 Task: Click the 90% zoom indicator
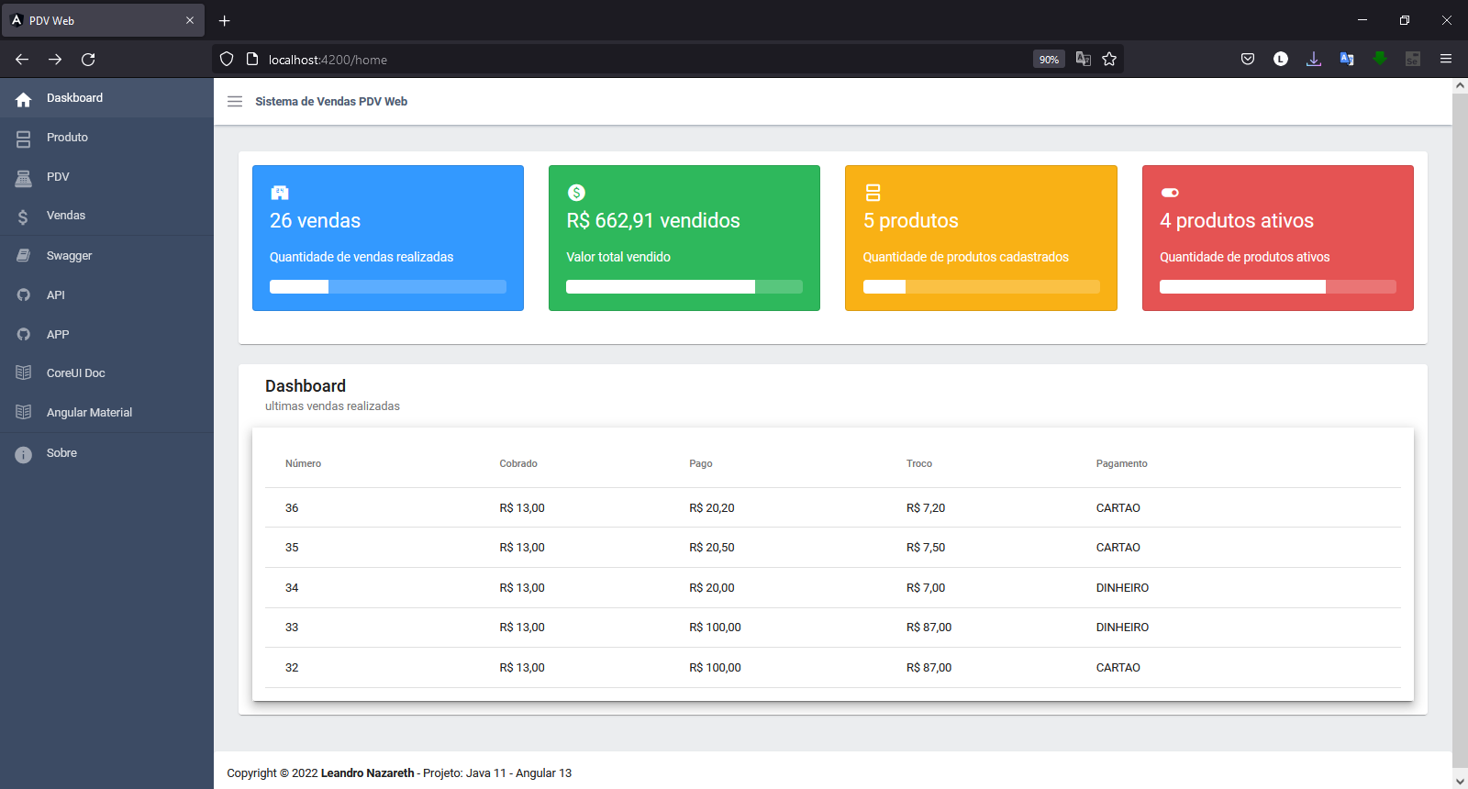tap(1049, 60)
